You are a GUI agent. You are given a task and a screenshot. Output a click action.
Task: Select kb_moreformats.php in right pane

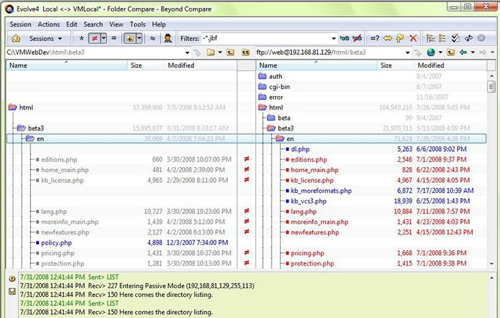(321, 191)
